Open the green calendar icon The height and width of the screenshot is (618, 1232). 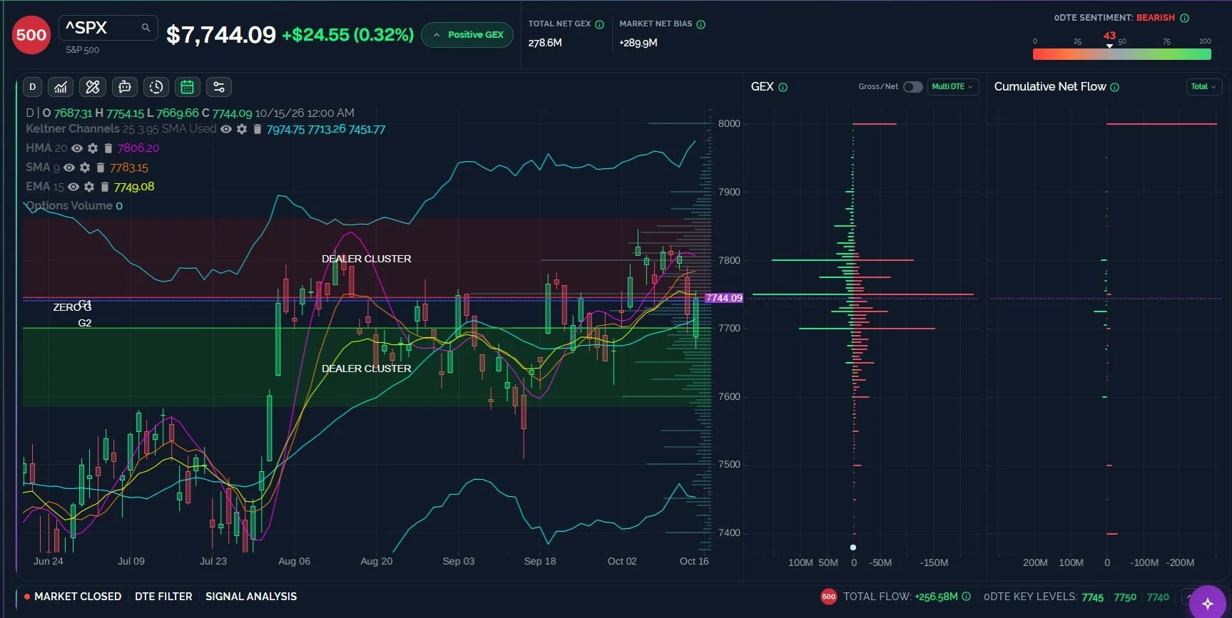pyautogui.click(x=188, y=87)
